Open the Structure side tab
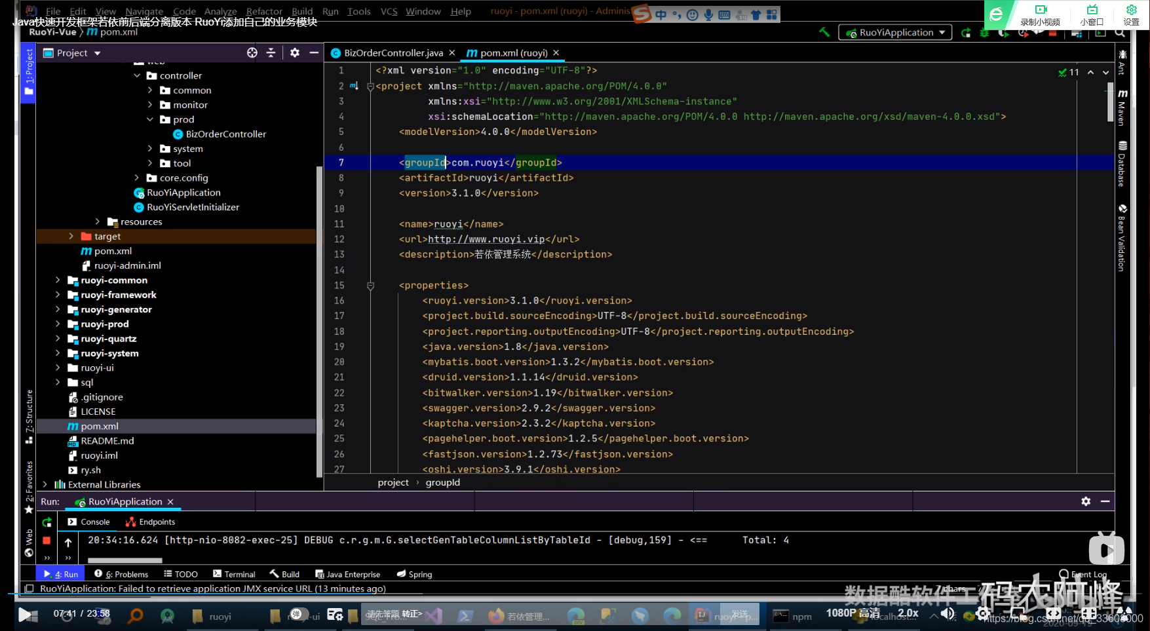Screen dimensions: 1150x631 click(x=28, y=417)
